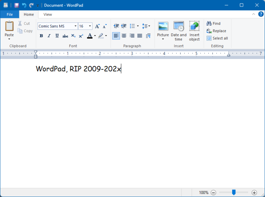Viewport: 265px width, 197px height.
Task: Click the Date and time icon
Action: point(178,27)
